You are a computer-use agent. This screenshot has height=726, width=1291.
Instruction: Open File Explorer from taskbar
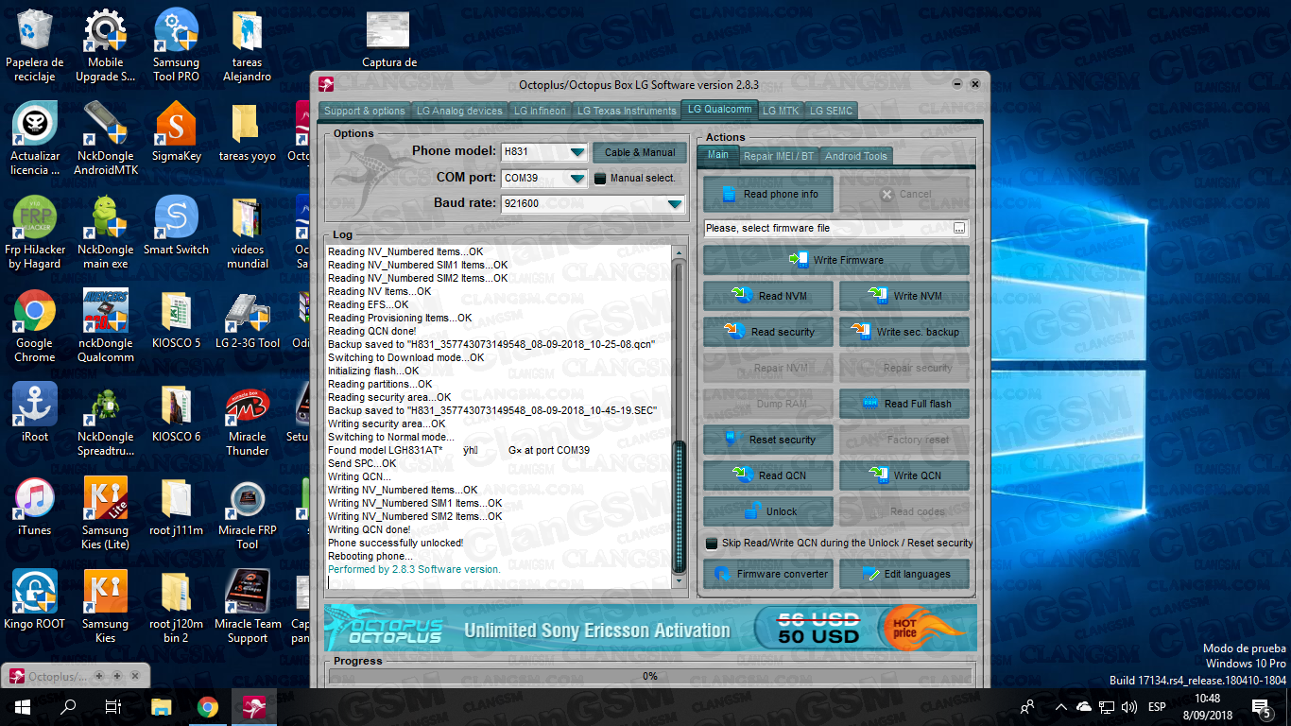pyautogui.click(x=162, y=706)
